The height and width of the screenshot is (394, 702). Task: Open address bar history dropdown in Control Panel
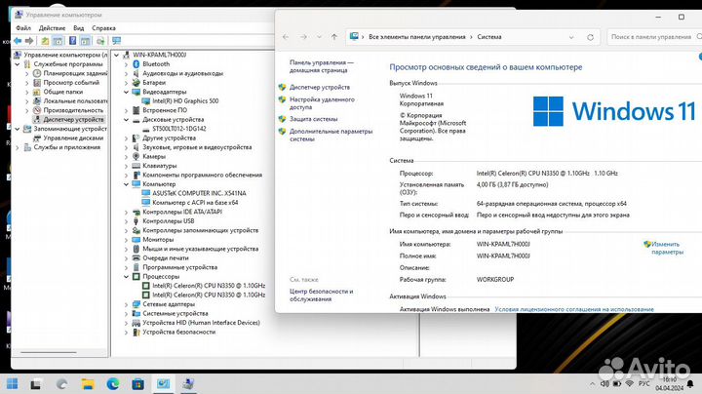(x=571, y=37)
